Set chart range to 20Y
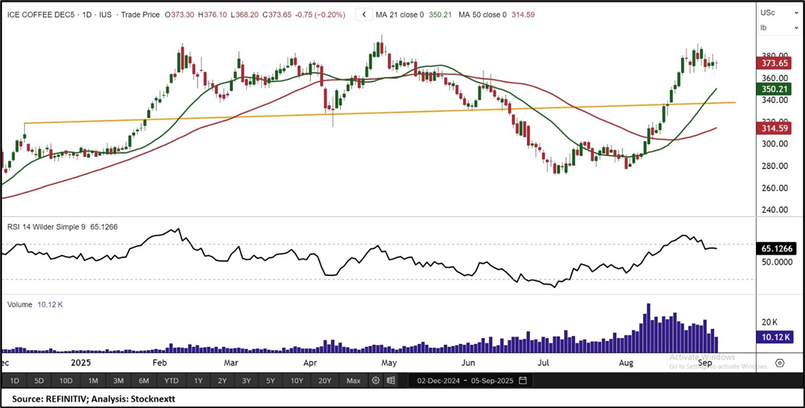 pos(324,381)
